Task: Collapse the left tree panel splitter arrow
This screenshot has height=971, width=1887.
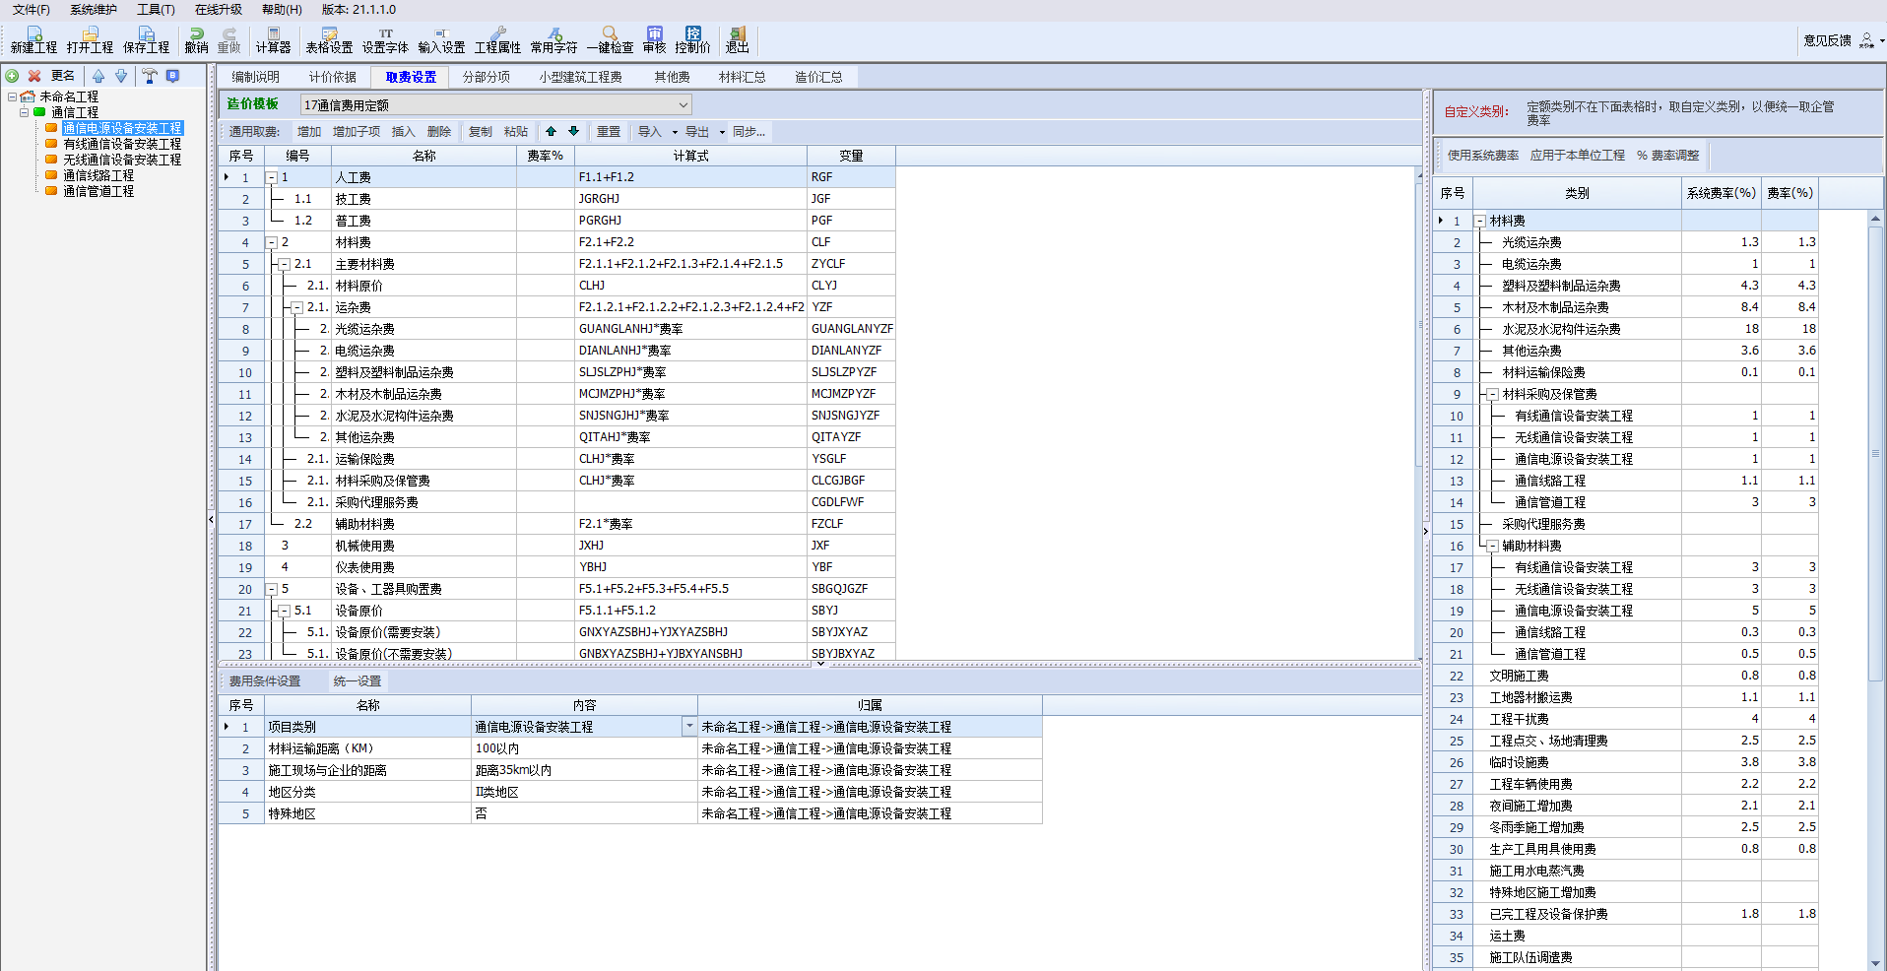Action: pyautogui.click(x=211, y=520)
